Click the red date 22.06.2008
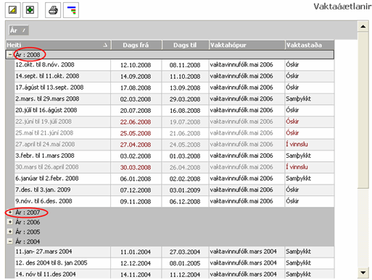372x280 pixels. (136, 122)
